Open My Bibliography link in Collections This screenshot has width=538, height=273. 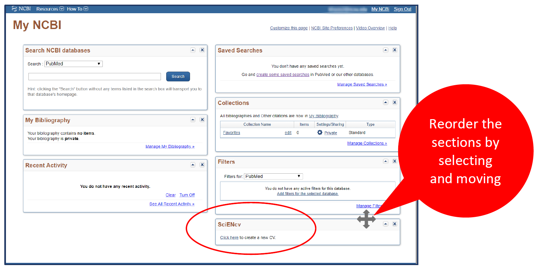click(x=324, y=116)
